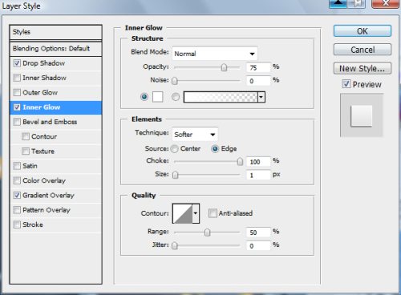Click the New Style... button

[x=363, y=68]
